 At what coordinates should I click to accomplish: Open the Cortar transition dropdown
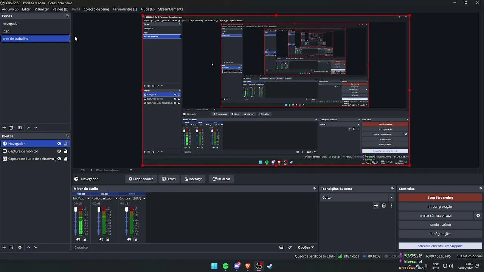coord(357,198)
